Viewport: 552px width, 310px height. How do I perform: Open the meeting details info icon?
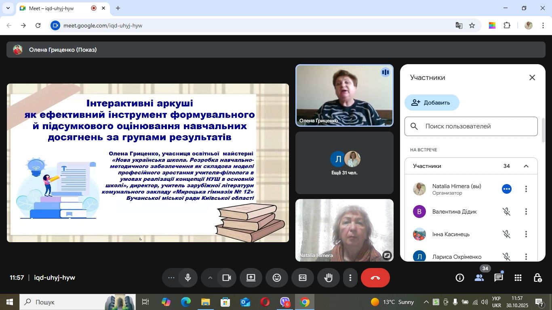click(460, 278)
